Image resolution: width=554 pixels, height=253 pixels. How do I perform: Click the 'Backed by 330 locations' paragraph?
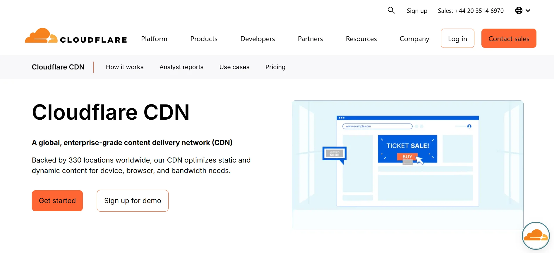coord(141,165)
